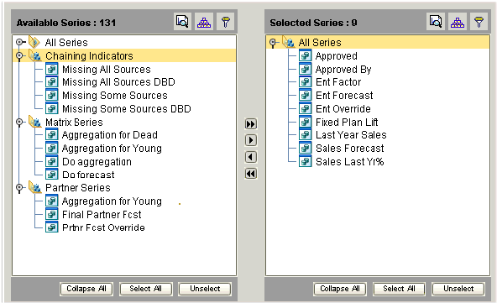Image resolution: width=497 pixels, height=303 pixels.
Task: Collapse the Partner Series tree node
Action: coord(19,188)
